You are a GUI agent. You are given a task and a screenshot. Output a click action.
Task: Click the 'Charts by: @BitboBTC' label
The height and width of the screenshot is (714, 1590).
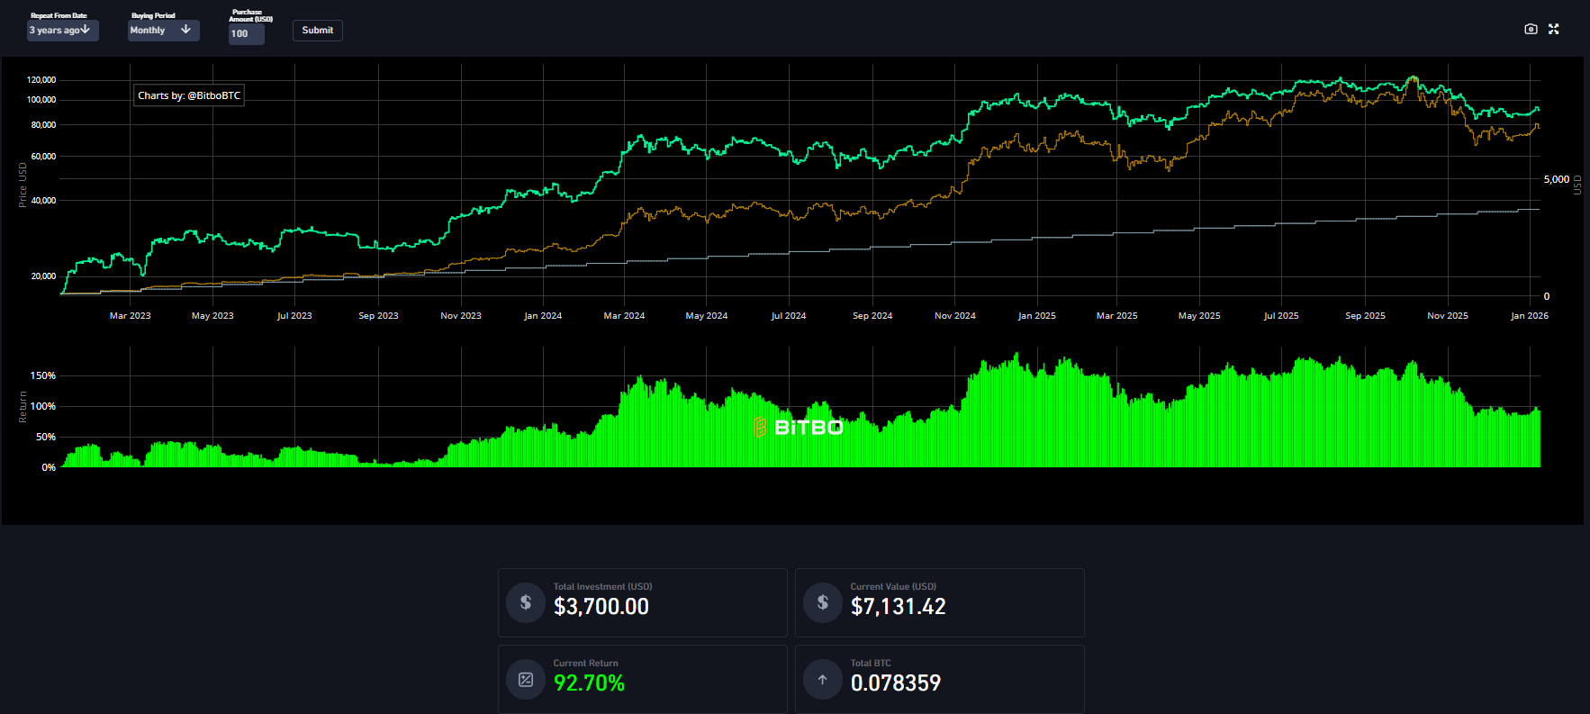189,95
